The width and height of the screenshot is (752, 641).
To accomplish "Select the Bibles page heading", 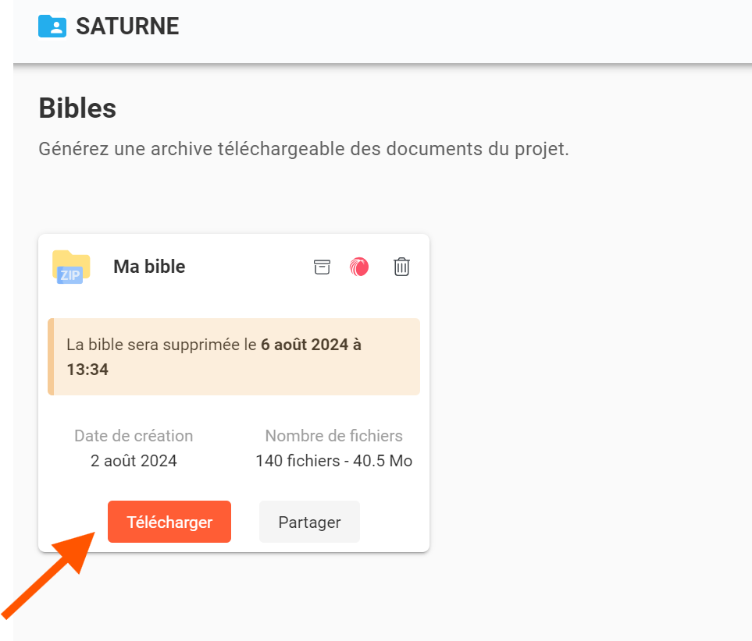I will pyautogui.click(x=77, y=108).
